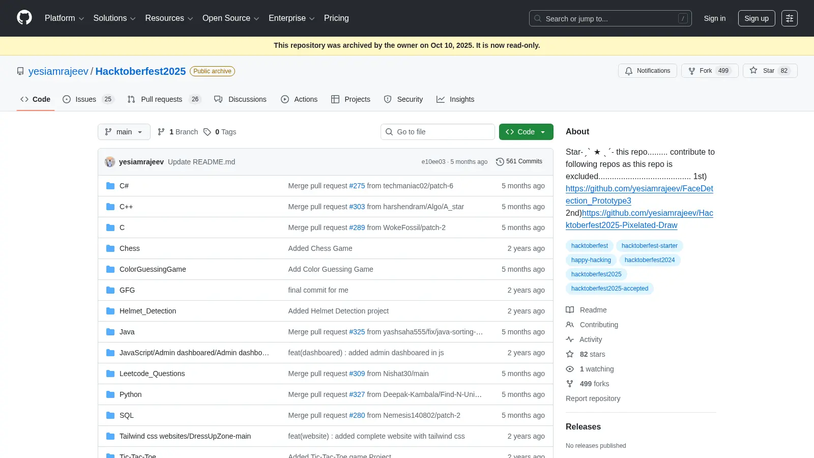814x458 pixels.
Task: Switch to the Security tab
Action: tap(403, 99)
